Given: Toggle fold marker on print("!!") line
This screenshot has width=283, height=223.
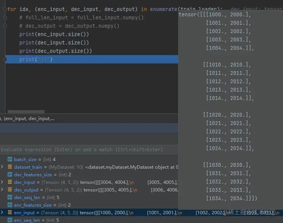Looking at the screenshot, I should pos(5,59).
